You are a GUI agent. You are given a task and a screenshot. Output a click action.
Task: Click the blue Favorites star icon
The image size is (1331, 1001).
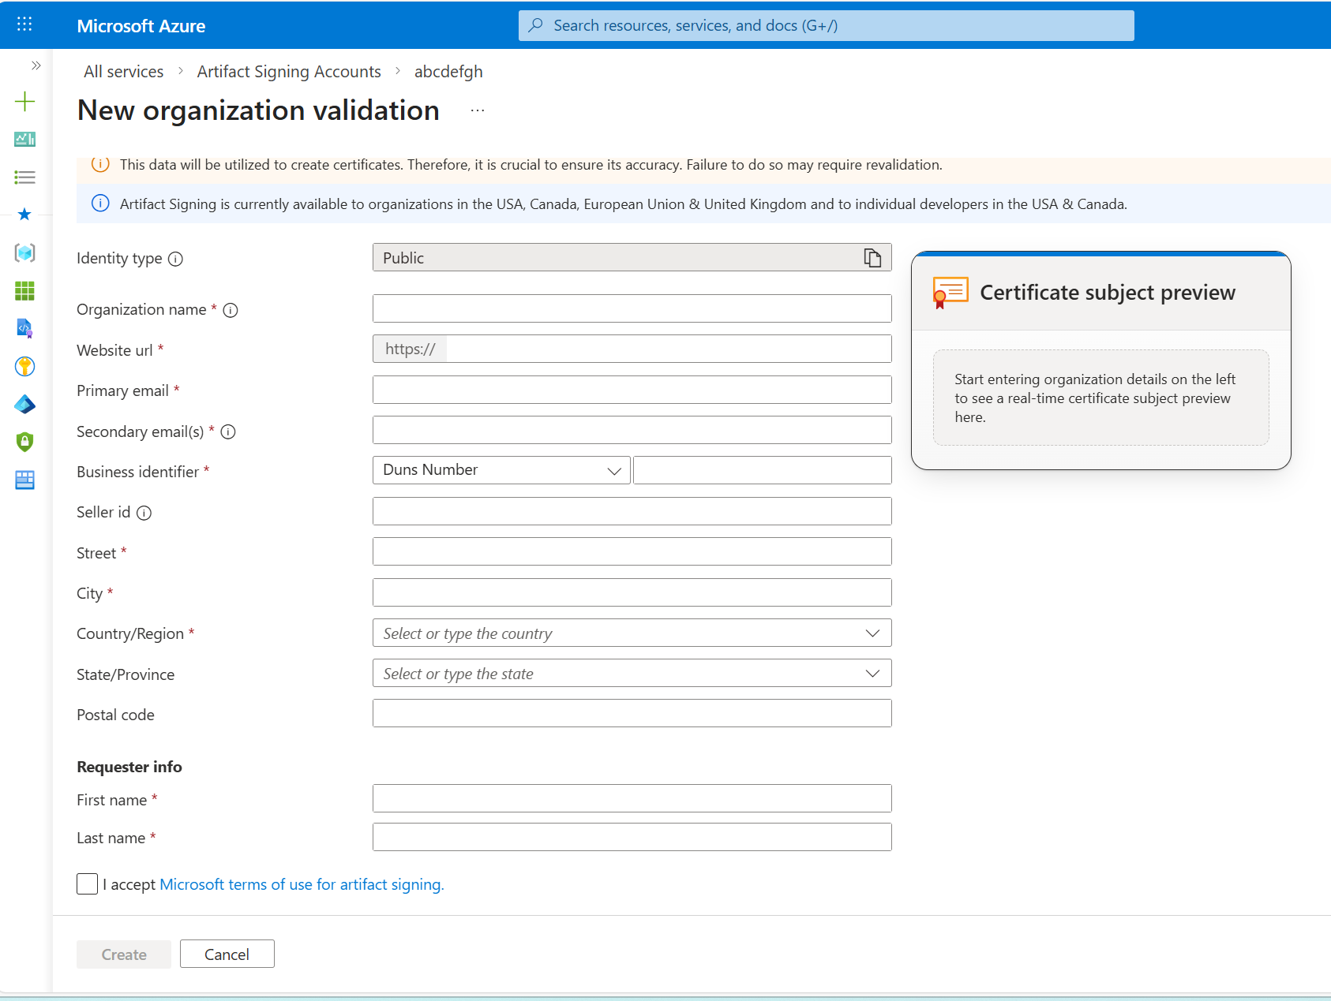point(24,215)
